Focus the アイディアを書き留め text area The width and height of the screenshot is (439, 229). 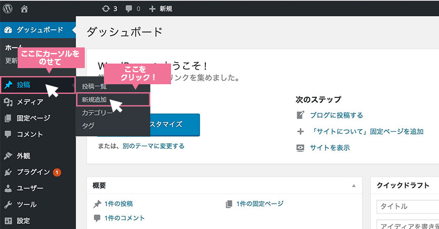pyautogui.click(x=408, y=224)
